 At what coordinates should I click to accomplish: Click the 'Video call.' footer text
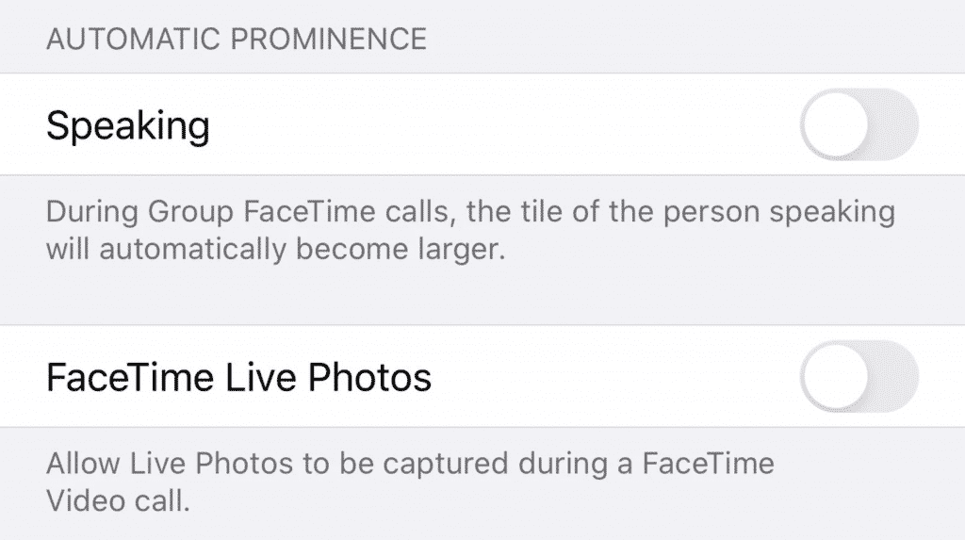[x=118, y=500]
